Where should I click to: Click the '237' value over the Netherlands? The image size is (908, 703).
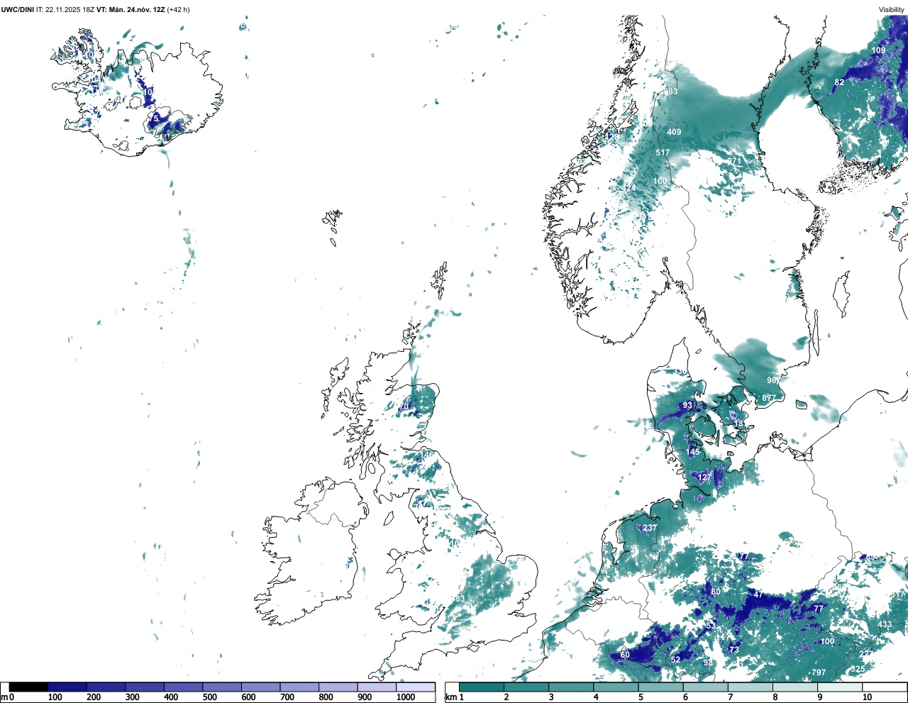(650, 528)
